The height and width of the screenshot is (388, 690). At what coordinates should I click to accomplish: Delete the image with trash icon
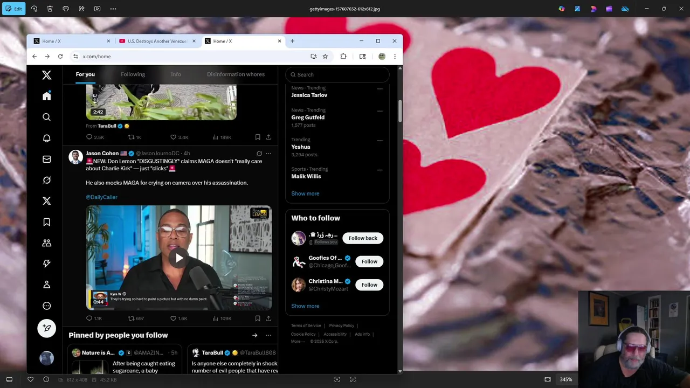click(50, 9)
